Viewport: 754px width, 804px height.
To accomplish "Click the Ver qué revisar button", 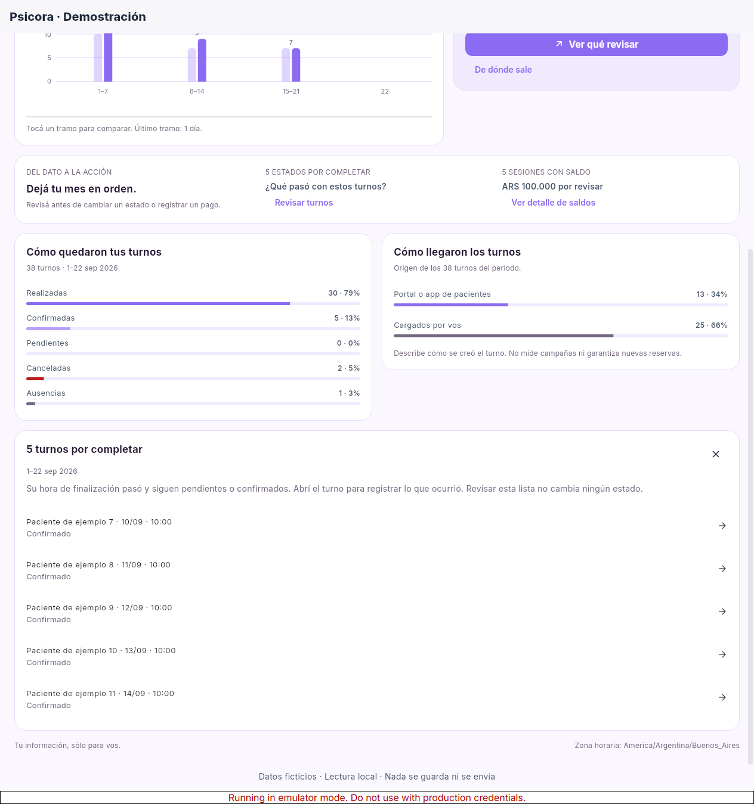I will (x=597, y=44).
